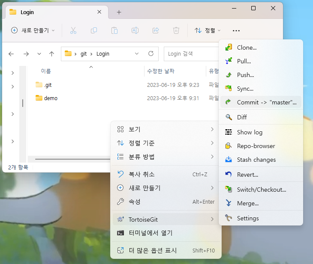Open the 정렬 sort dropdown in toolbar
The image size is (313, 264).
208,30
